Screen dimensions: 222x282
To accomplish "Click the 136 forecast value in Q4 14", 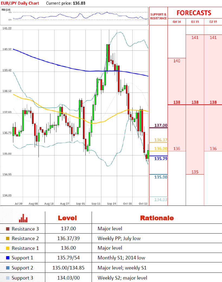I will (x=177, y=149).
